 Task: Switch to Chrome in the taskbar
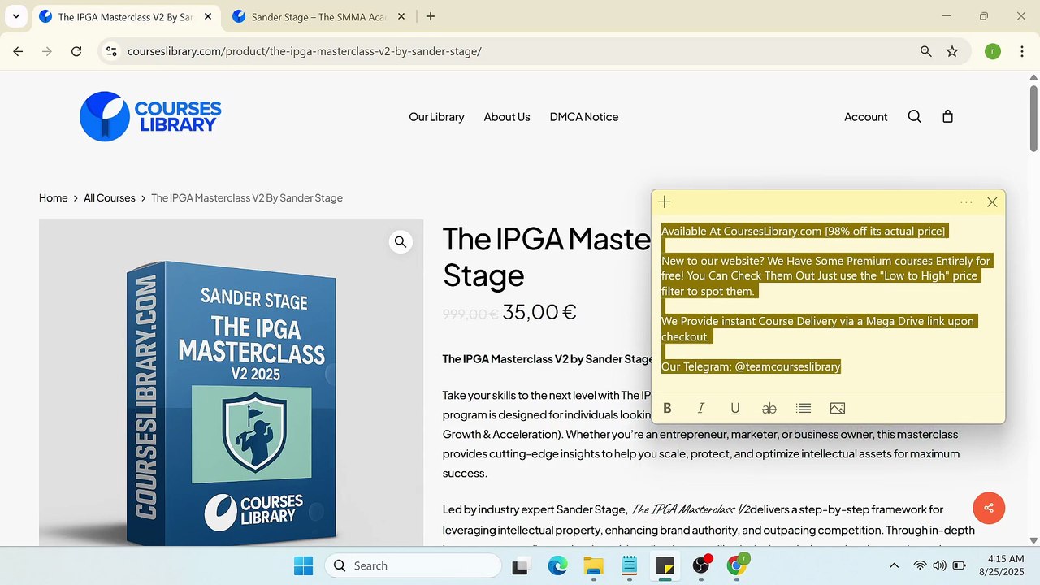pos(737,565)
